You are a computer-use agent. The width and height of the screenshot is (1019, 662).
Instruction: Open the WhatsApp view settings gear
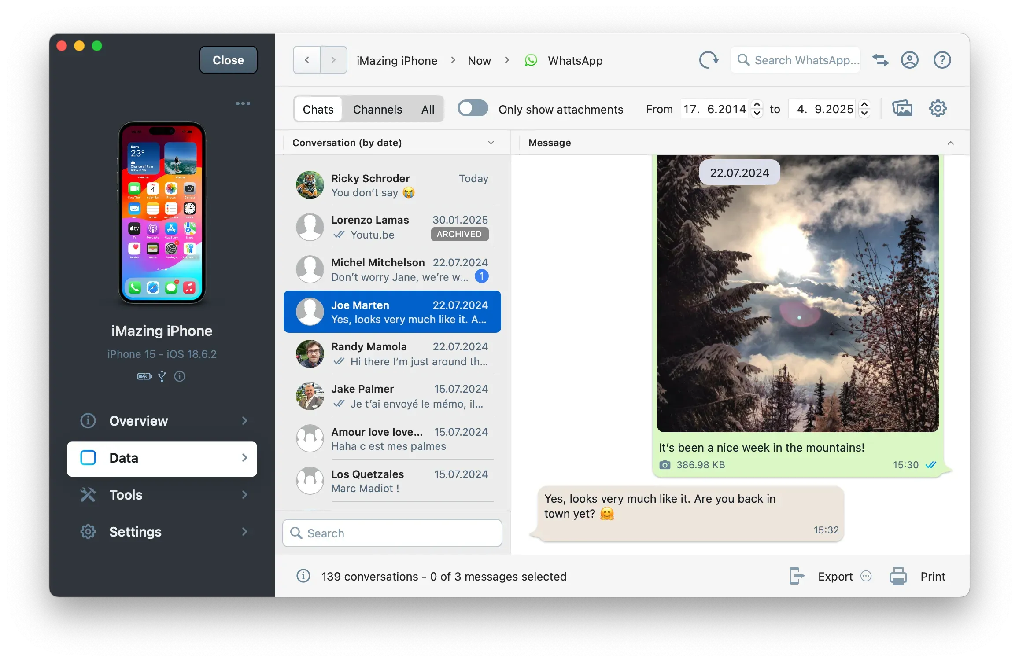coord(938,108)
